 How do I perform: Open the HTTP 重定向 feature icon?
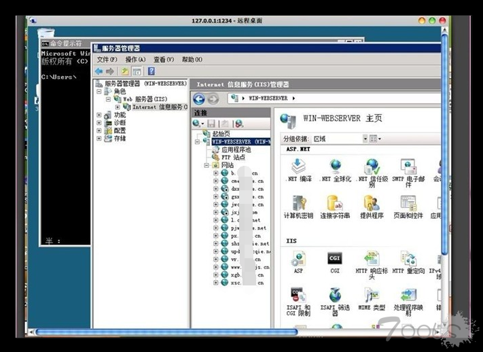[x=408, y=262]
